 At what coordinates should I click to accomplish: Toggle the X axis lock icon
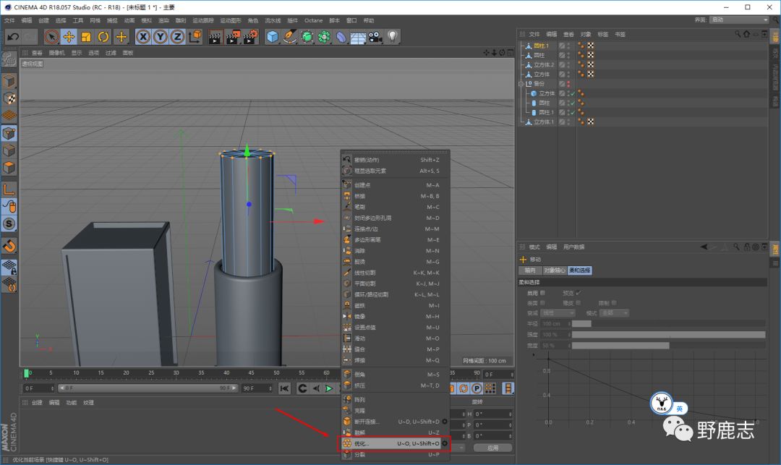[143, 37]
